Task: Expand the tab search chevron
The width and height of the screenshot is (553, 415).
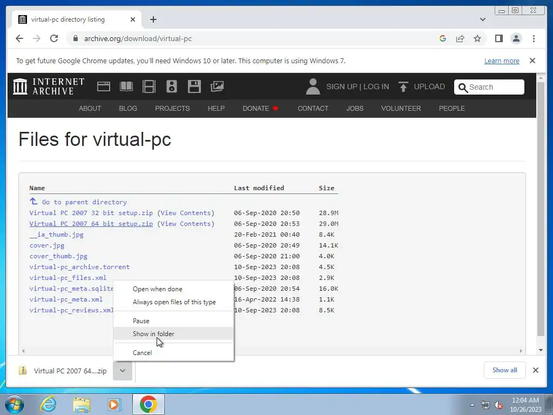Action: [x=482, y=19]
